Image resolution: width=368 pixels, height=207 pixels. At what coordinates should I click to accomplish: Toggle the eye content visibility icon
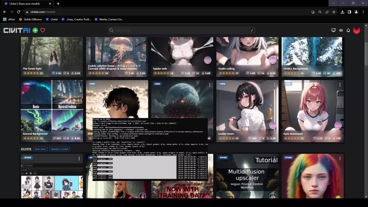341,30
